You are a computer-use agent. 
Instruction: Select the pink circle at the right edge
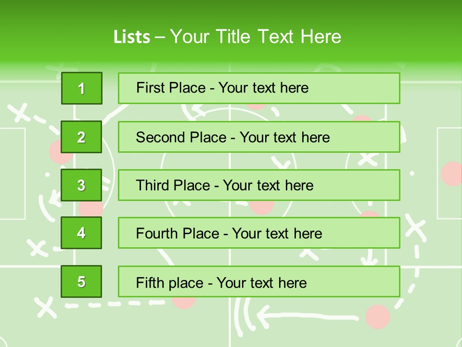[451, 174]
